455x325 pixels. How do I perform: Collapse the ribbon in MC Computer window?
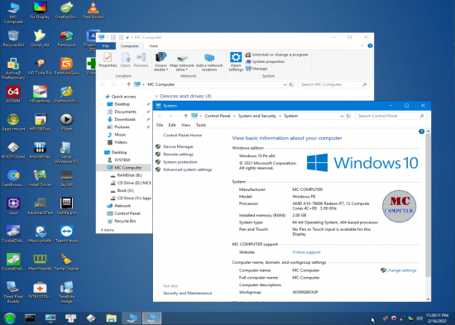tap(362, 45)
